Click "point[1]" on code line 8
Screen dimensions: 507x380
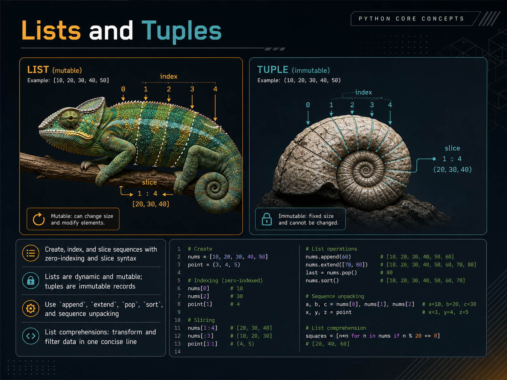(200, 304)
